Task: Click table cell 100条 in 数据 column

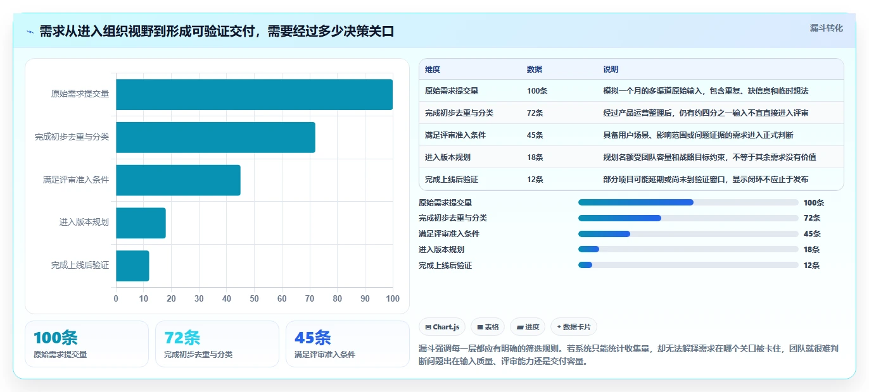Action: coord(537,91)
